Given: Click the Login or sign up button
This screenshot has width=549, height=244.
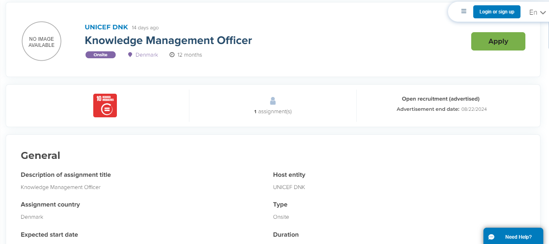Looking at the screenshot, I should (496, 12).
